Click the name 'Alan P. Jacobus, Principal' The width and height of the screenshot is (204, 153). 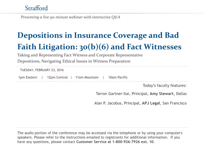117,103
